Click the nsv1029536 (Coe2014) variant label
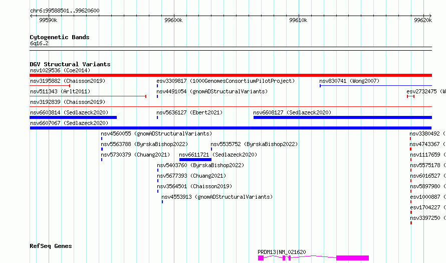446x263 pixels. (x=60, y=70)
